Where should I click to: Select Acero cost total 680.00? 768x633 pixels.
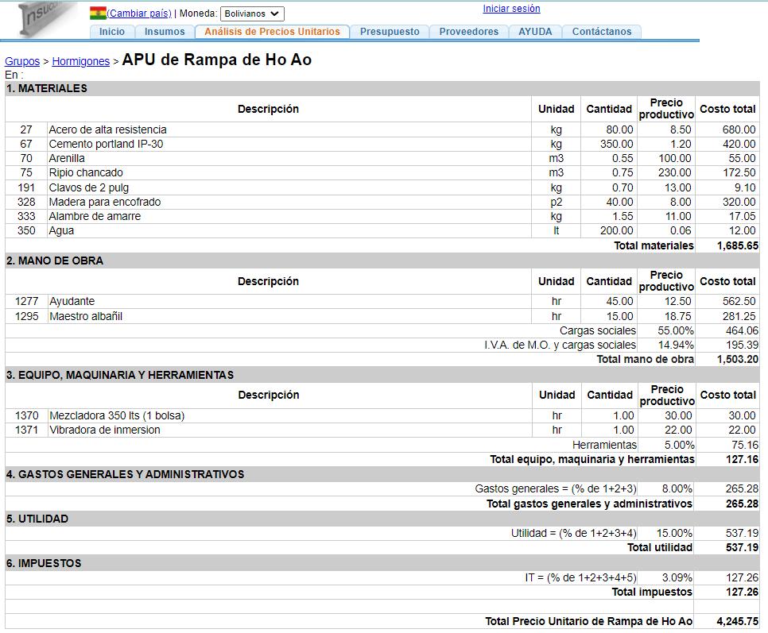click(739, 129)
